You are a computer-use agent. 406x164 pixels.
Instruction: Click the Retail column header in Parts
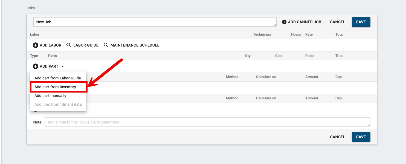click(310, 56)
